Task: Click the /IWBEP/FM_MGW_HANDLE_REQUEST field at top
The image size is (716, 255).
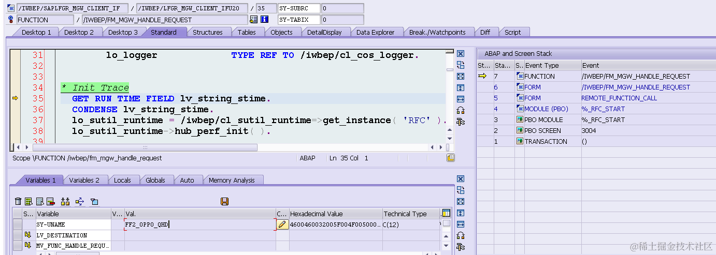Action: tap(165, 20)
